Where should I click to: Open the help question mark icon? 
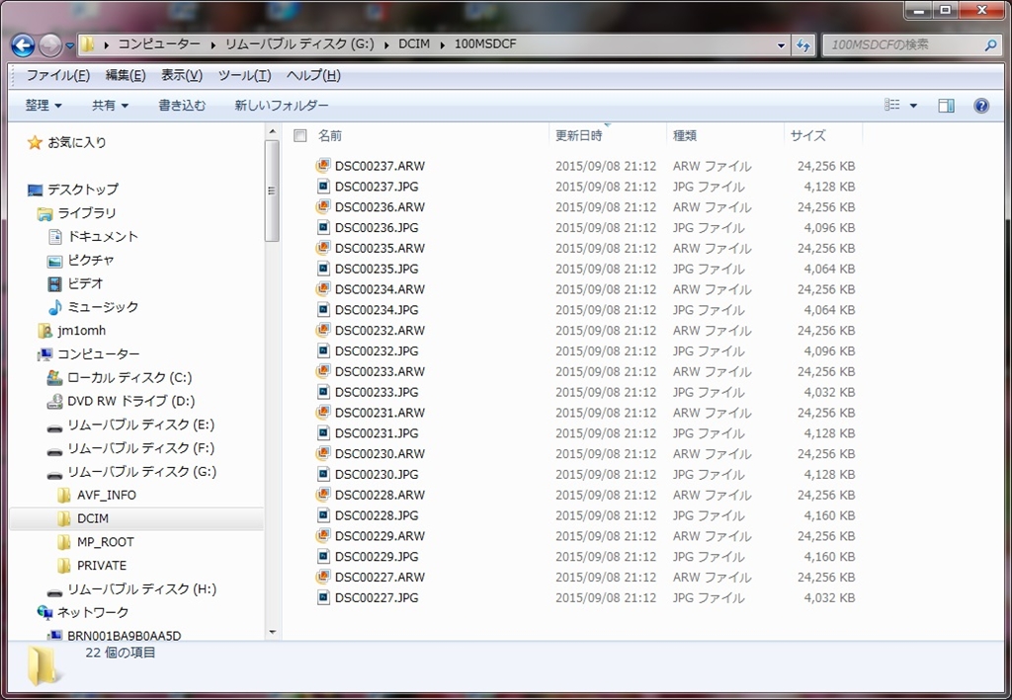coord(981,106)
